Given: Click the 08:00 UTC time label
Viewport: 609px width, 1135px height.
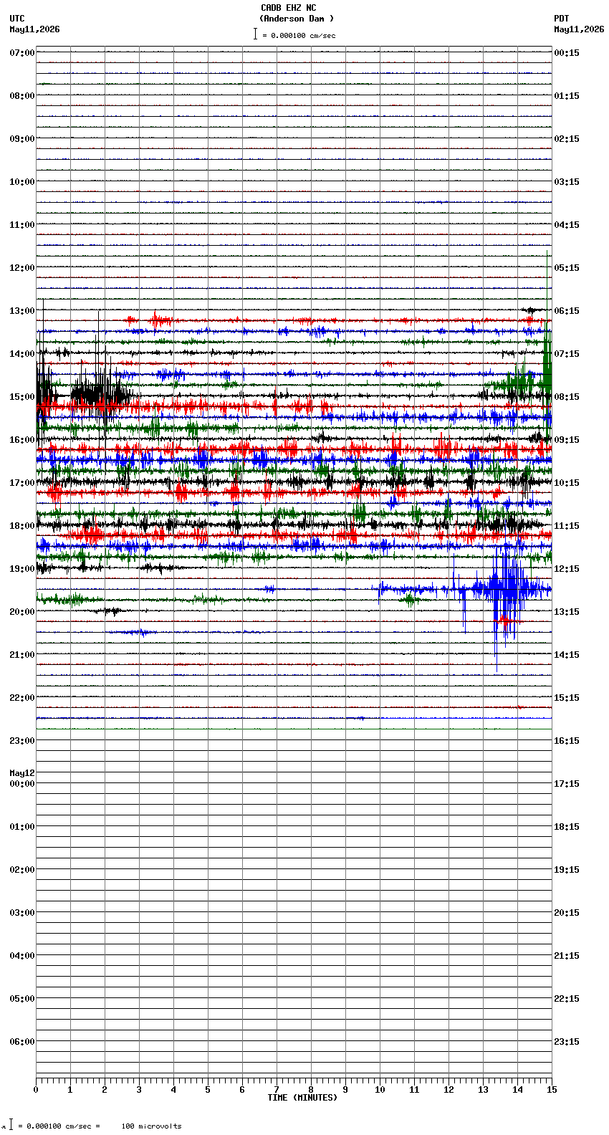Looking at the screenshot, I should pyautogui.click(x=22, y=96).
